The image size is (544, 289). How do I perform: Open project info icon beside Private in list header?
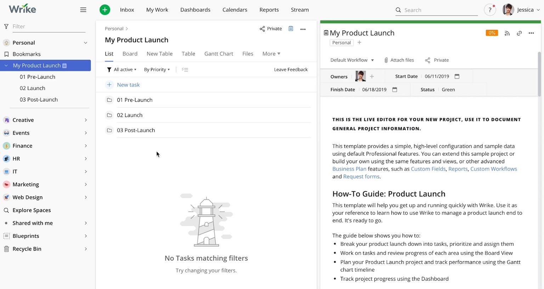click(291, 29)
